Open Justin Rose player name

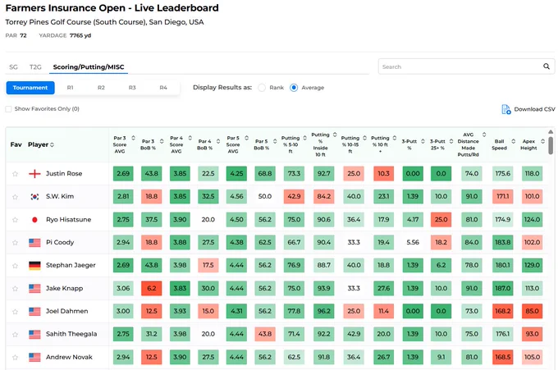click(x=64, y=174)
